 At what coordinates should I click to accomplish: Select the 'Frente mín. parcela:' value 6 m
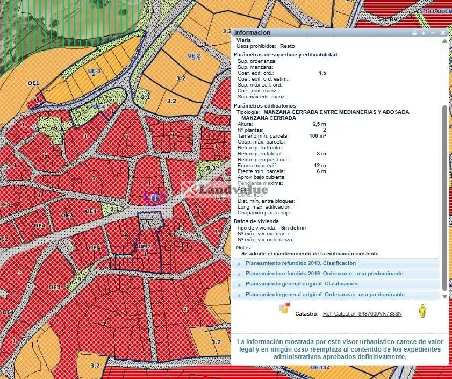pyautogui.click(x=321, y=171)
